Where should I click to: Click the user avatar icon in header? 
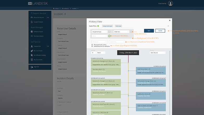click(170, 3)
